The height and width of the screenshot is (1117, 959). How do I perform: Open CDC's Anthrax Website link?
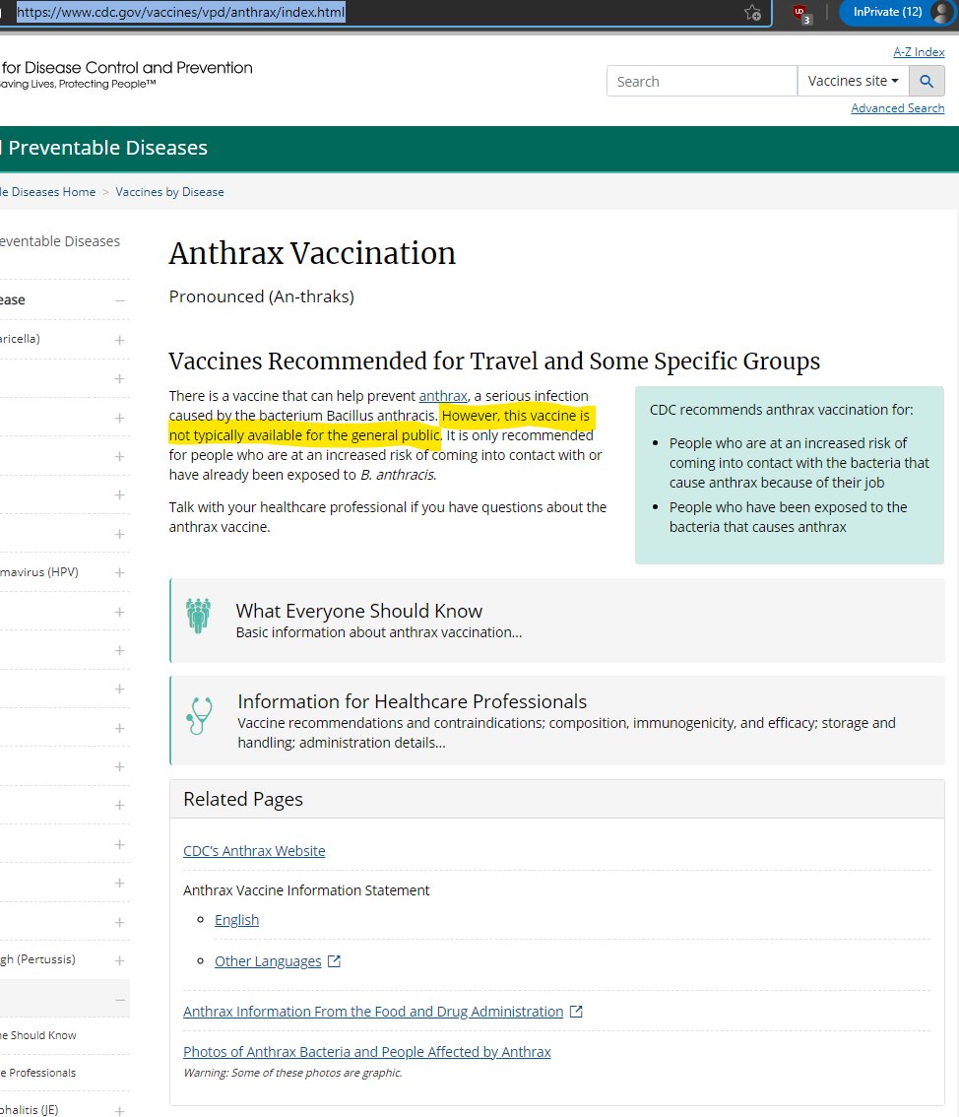pos(254,851)
